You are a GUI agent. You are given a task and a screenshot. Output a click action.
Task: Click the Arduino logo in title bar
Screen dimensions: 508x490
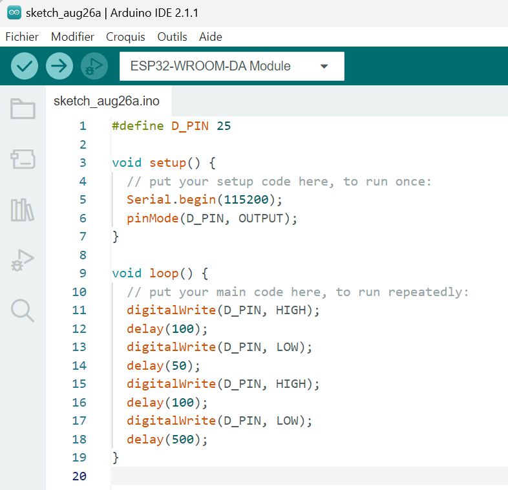pos(14,13)
